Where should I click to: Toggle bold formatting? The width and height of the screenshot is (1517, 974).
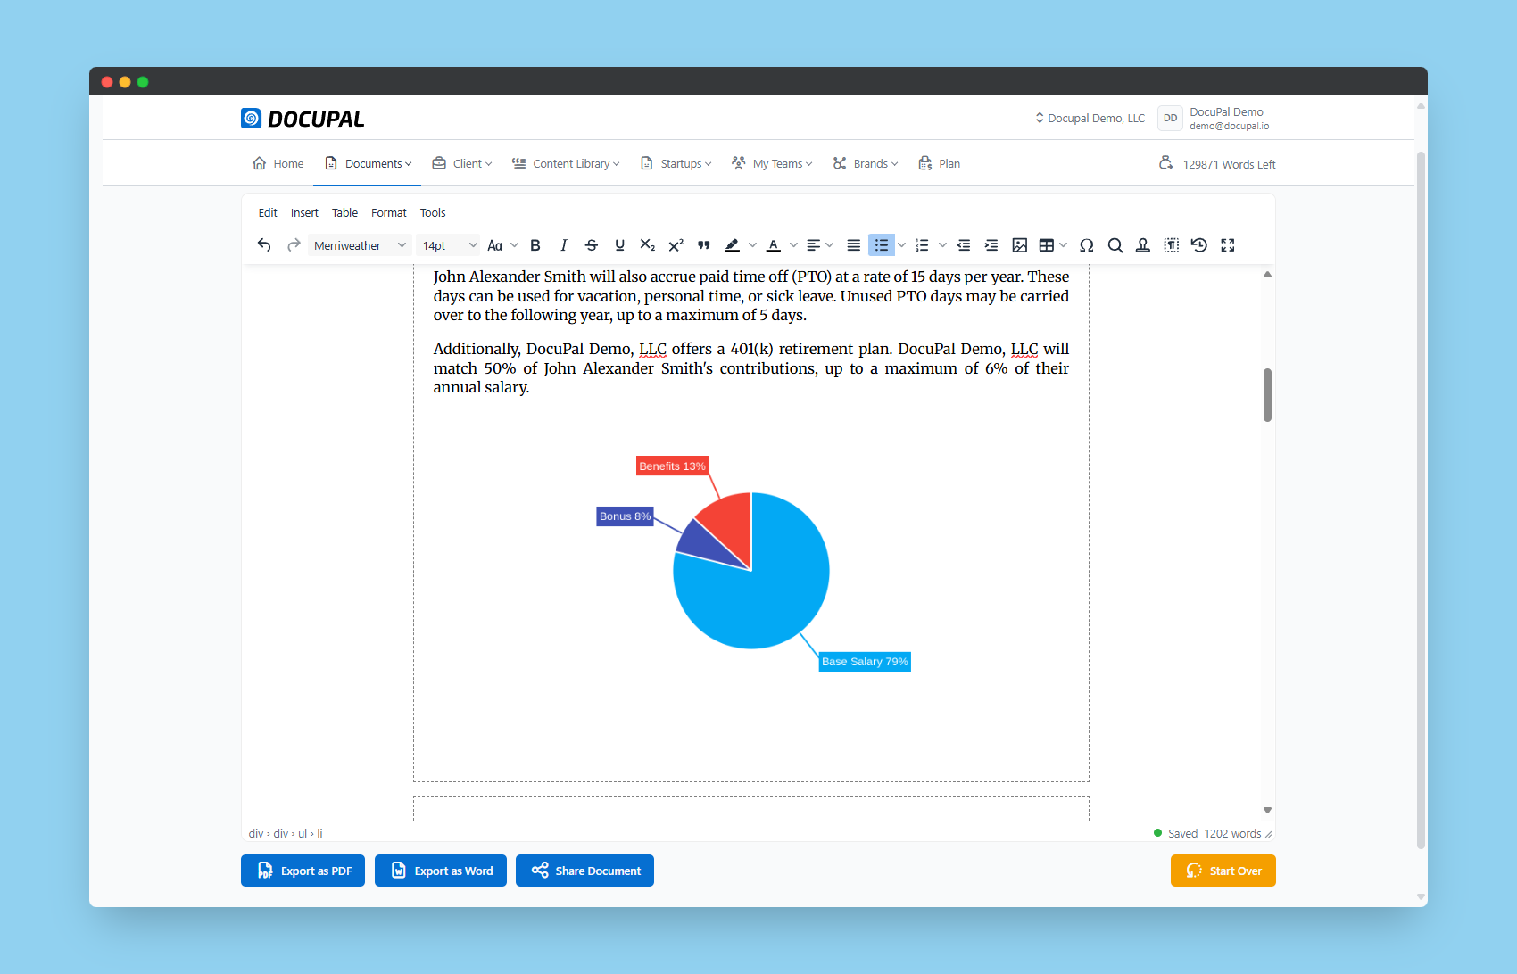(535, 245)
